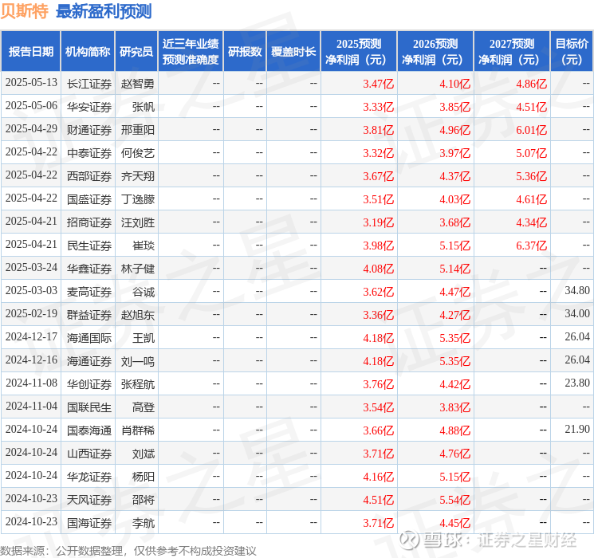Click the 4.51亿 value in 天风证券 row
The image size is (594, 558).
pyautogui.click(x=378, y=500)
